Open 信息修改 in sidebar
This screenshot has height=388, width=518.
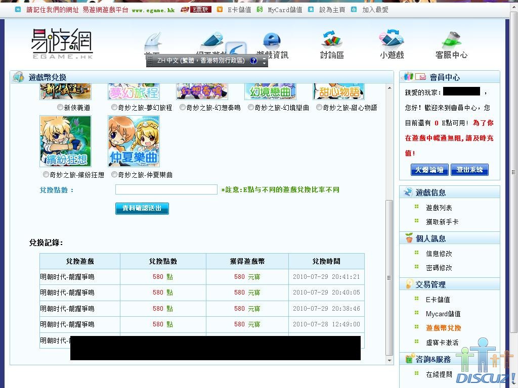pyautogui.click(x=439, y=254)
